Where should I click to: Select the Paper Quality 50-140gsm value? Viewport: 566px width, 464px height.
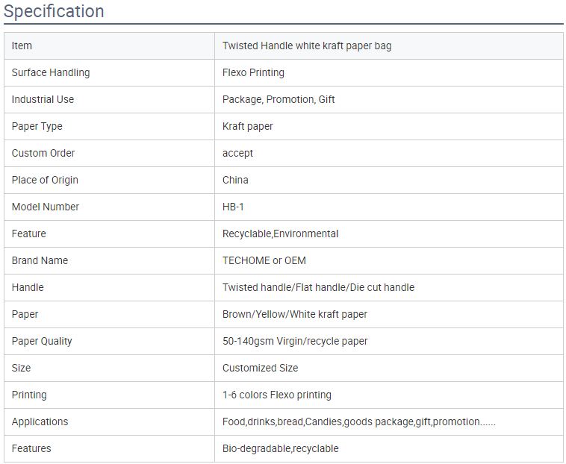pos(295,341)
